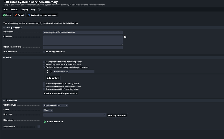Screen dimensions: 224x139
Task: Click the comment timestamp icon beside Comment box
Action: (125, 37)
